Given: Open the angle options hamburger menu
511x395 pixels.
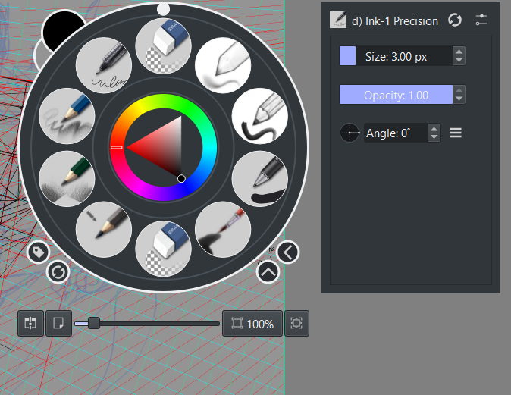Looking at the screenshot, I should [456, 133].
